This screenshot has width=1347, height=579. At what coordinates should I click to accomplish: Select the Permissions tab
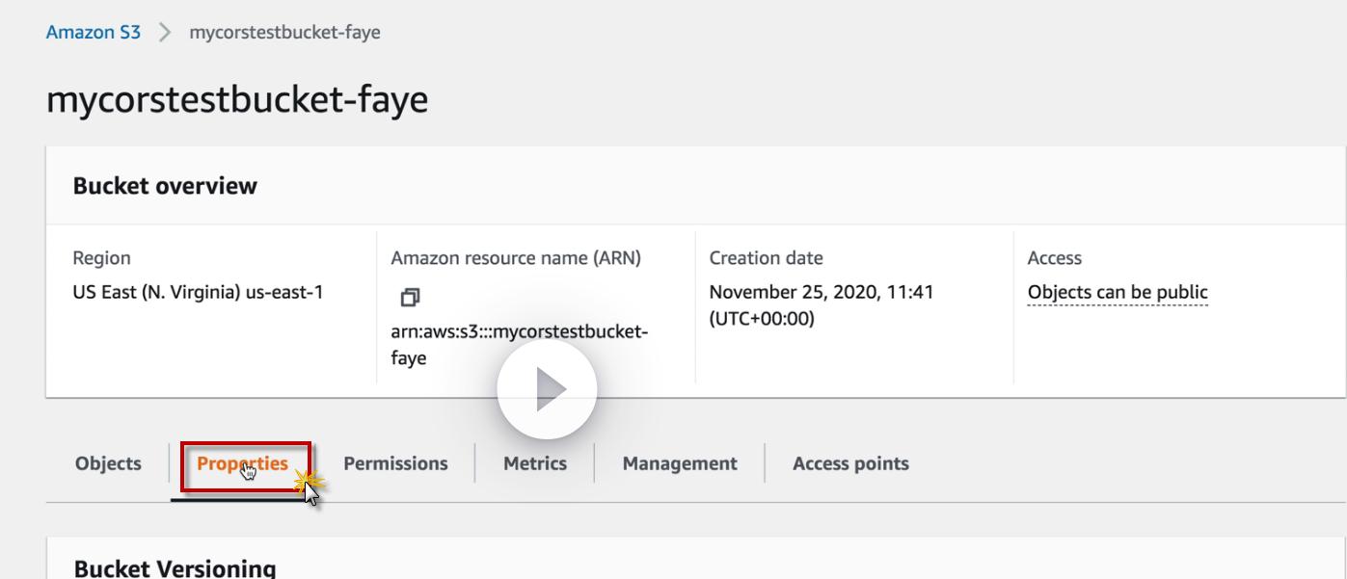pyautogui.click(x=395, y=463)
